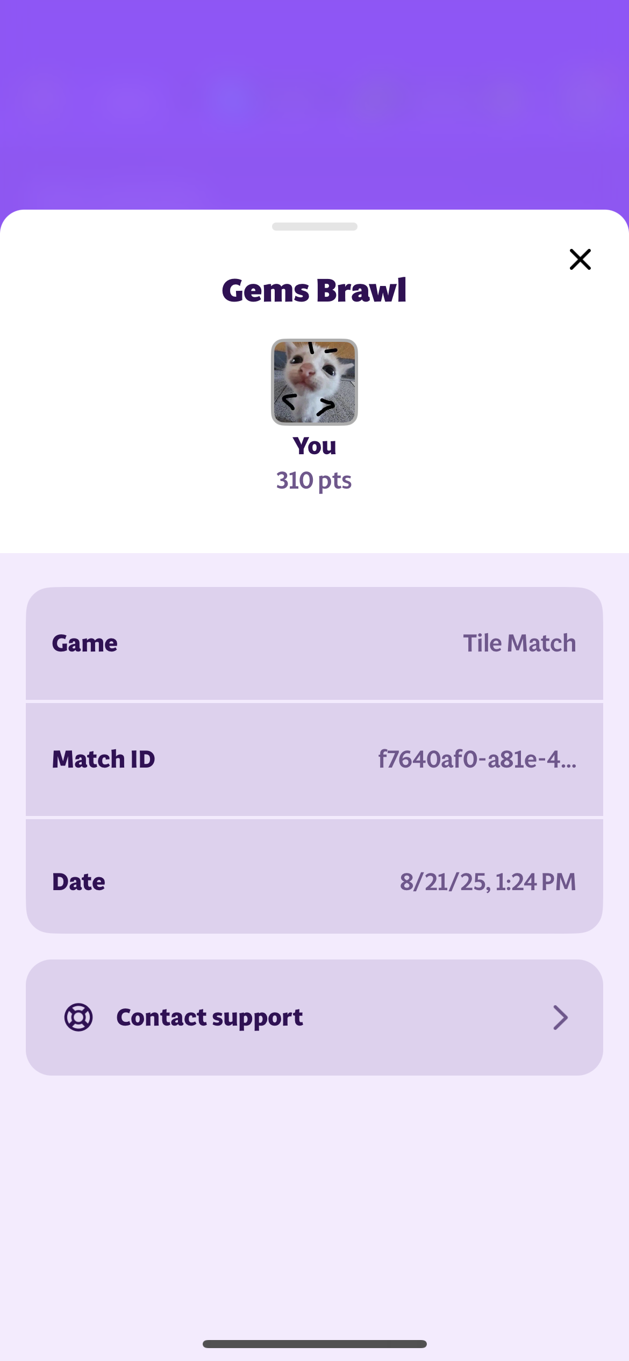Click the Gems Brawl title
The width and height of the screenshot is (629, 1361).
pos(314,291)
